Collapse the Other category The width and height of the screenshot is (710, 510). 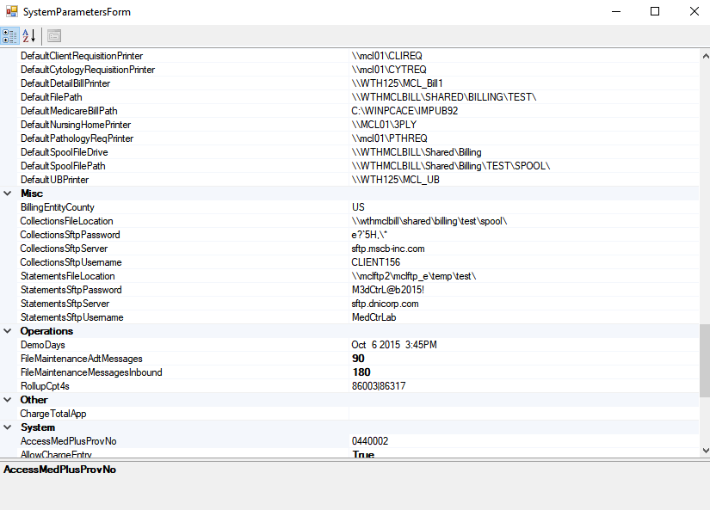[8, 400]
